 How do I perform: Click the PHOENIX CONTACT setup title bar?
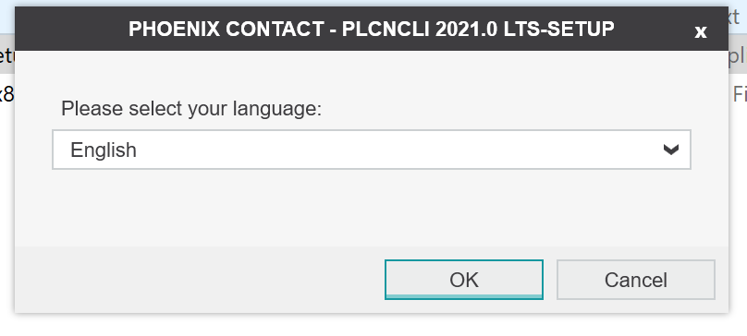pos(371,29)
